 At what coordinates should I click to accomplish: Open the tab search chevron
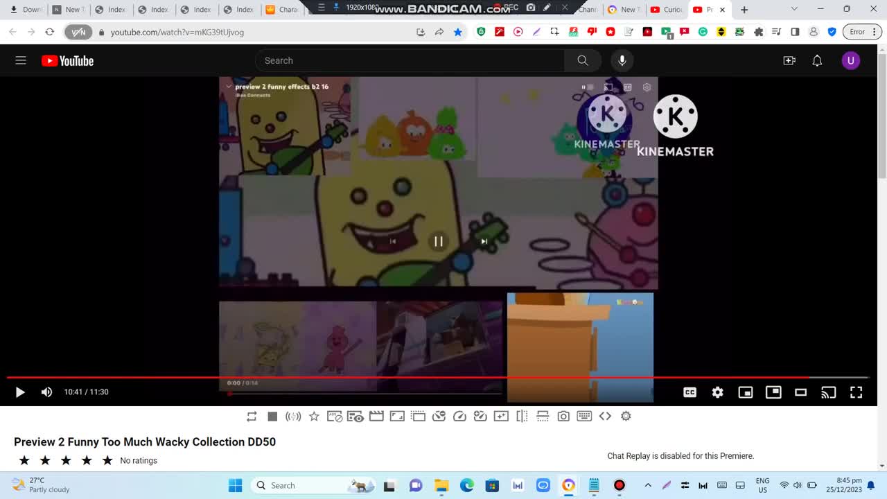click(794, 10)
